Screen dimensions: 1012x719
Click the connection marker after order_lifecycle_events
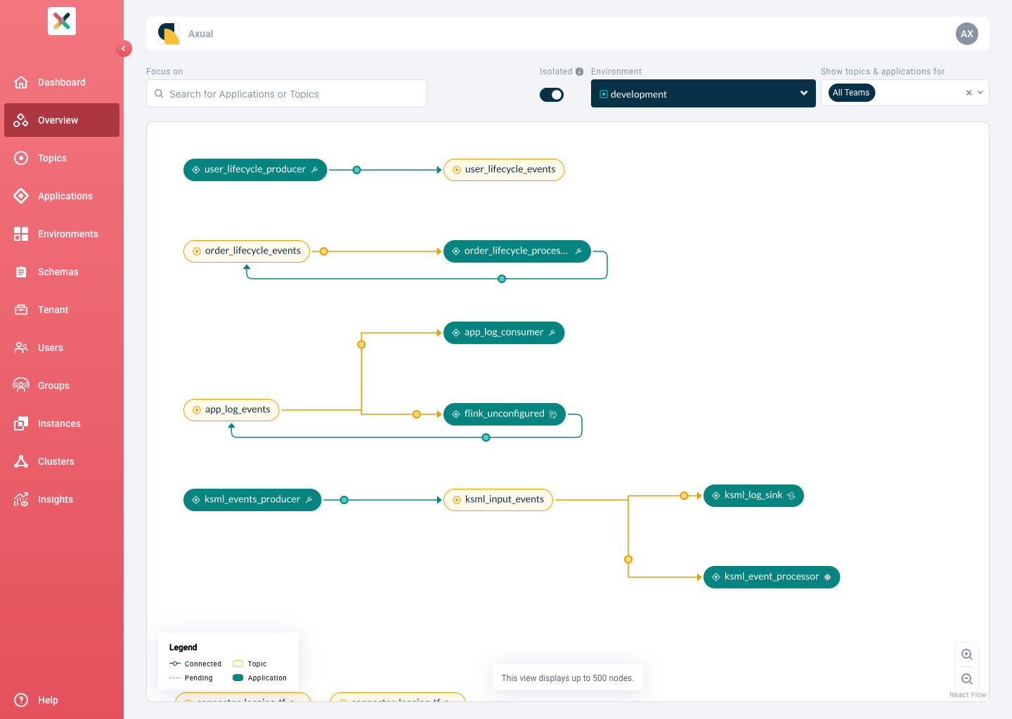324,251
